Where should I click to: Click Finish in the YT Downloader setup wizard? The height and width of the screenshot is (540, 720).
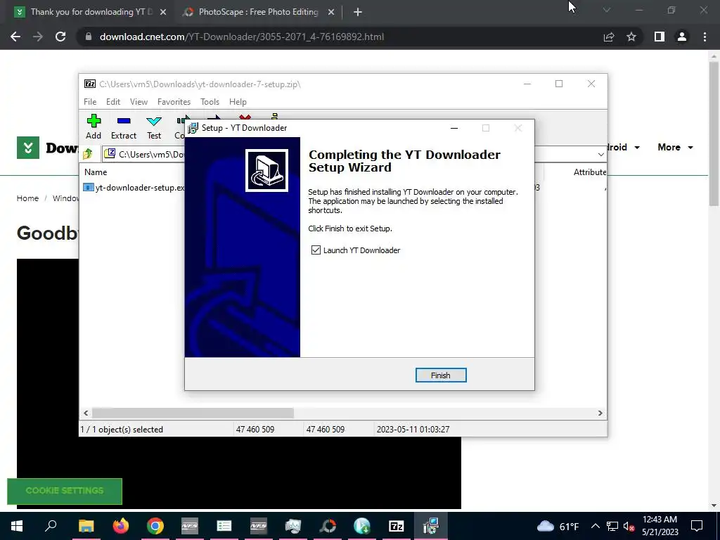pyautogui.click(x=440, y=375)
